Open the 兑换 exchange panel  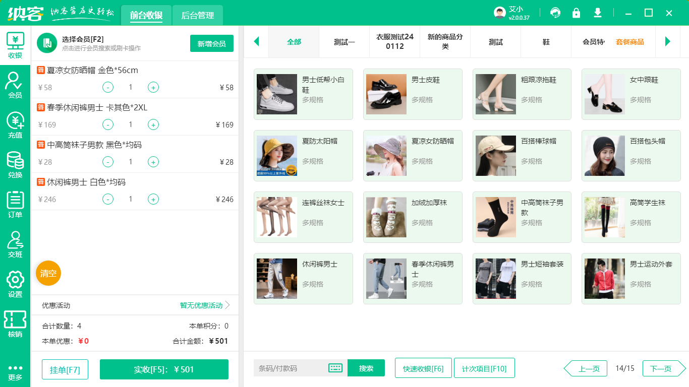[x=15, y=161]
